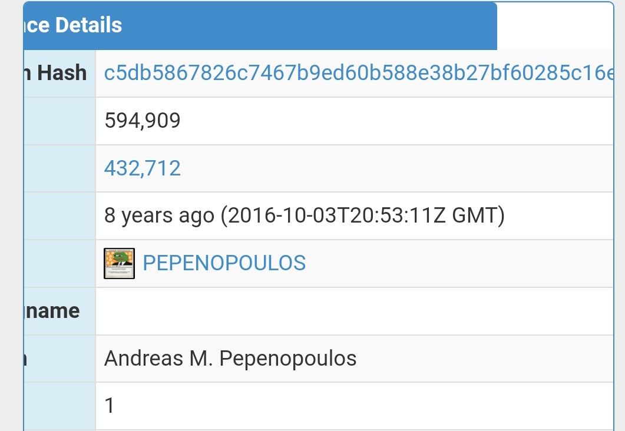
Task: Click the label cell beside PEPENOPOULOS thumbnail
Action: point(59,263)
